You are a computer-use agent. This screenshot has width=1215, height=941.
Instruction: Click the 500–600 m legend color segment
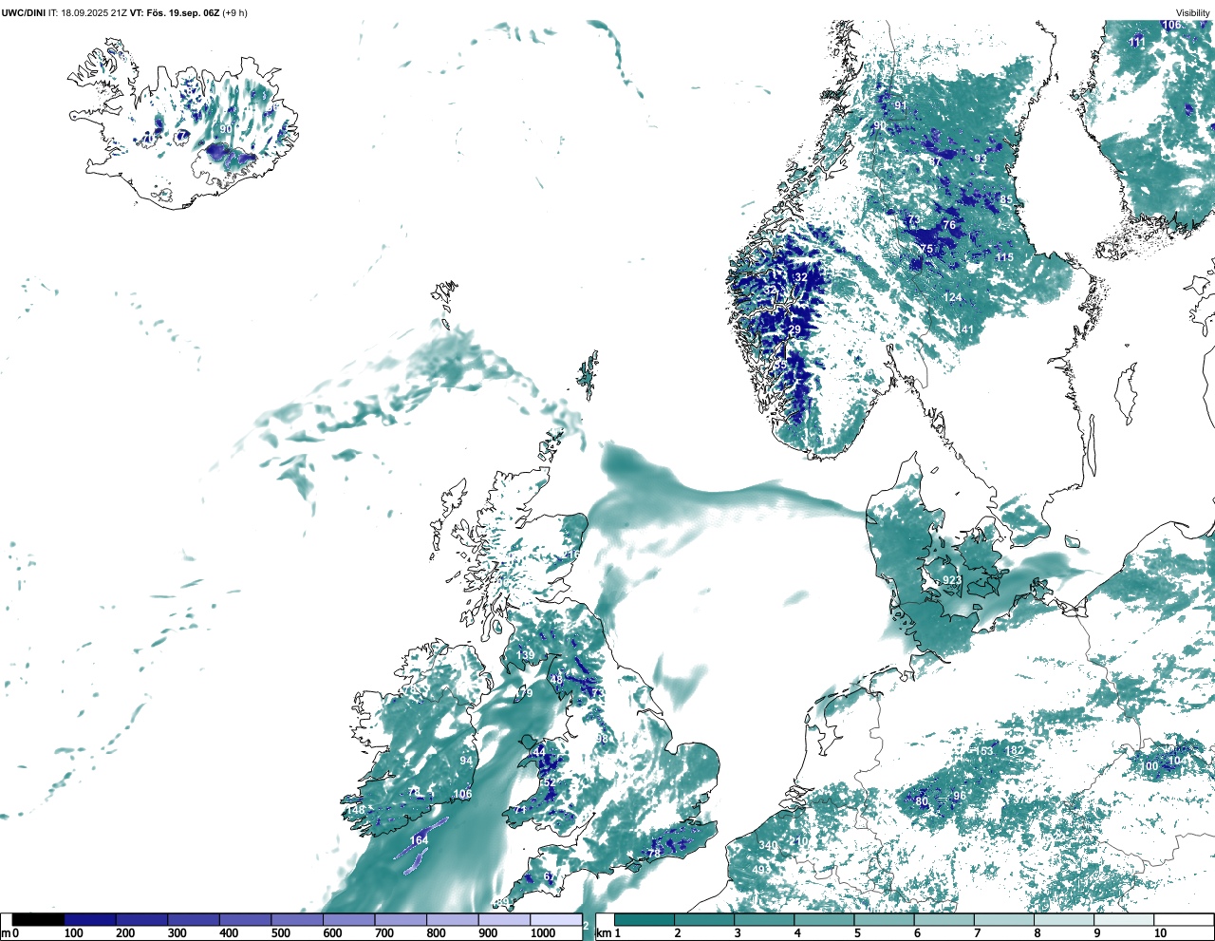297,919
